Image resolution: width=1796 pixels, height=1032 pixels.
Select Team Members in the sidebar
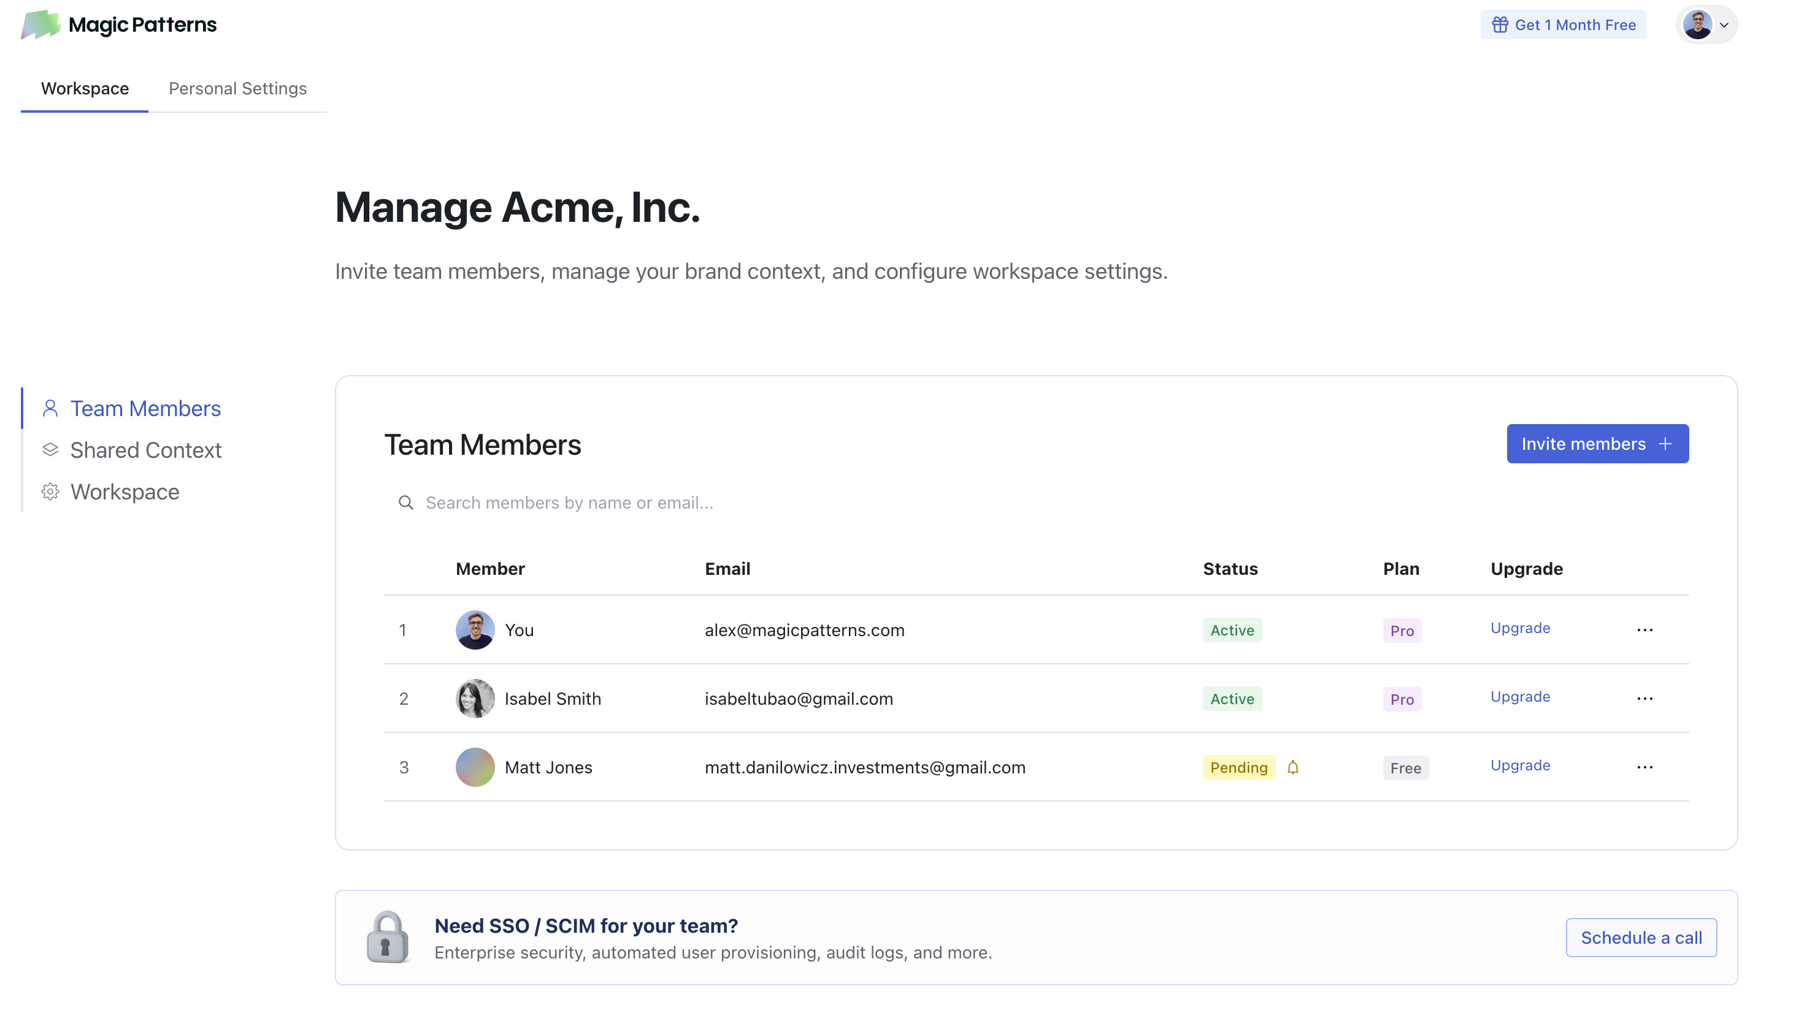click(145, 409)
